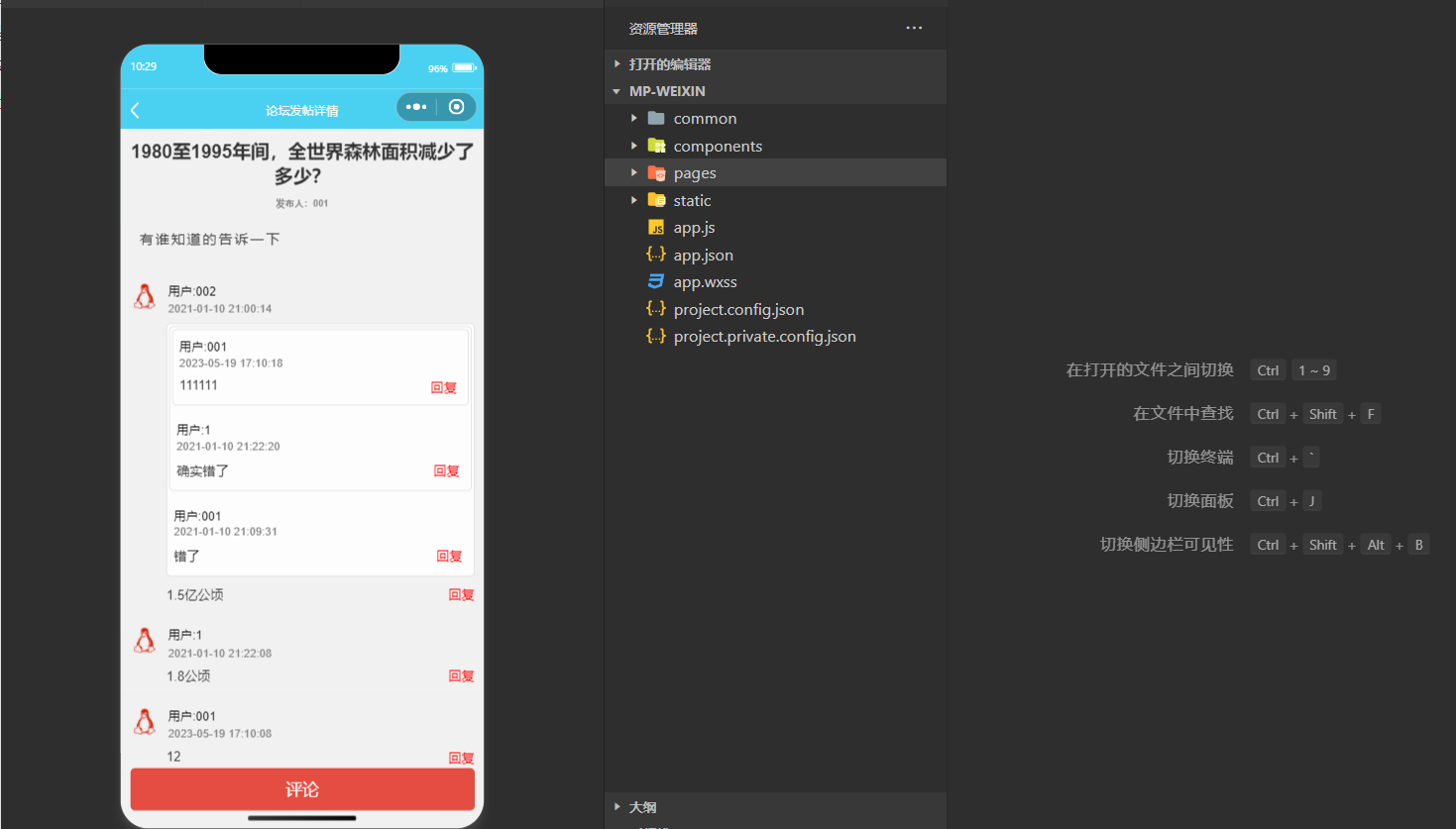Click the 10:29 clock in phone status bar
This screenshot has width=1456, height=829.
point(144,66)
